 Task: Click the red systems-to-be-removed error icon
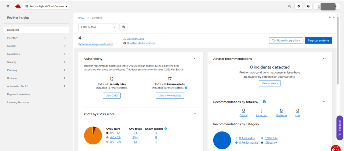124,43
